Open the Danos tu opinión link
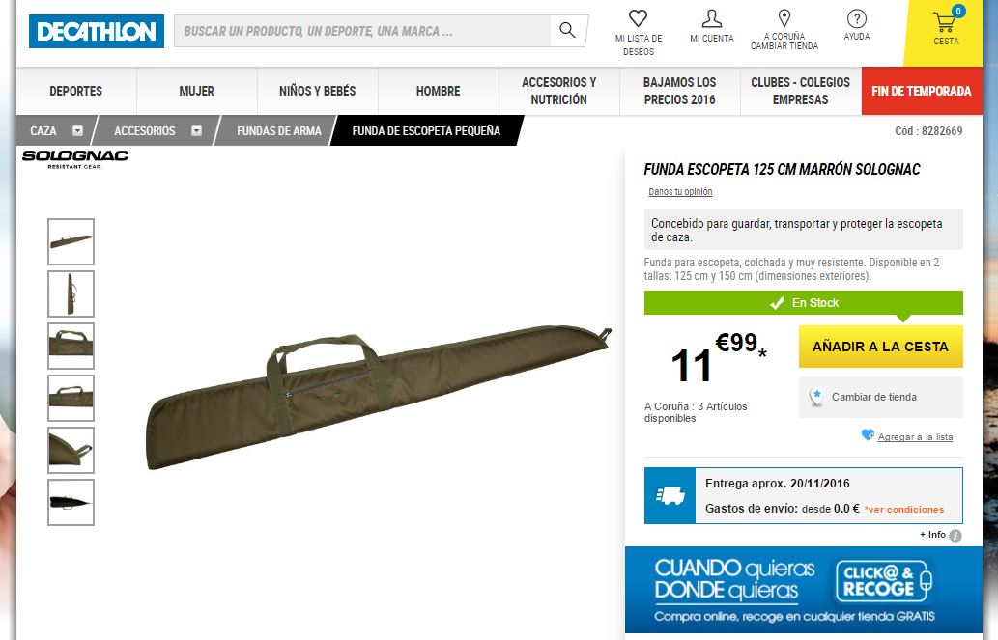This screenshot has width=998, height=640. pos(680,191)
